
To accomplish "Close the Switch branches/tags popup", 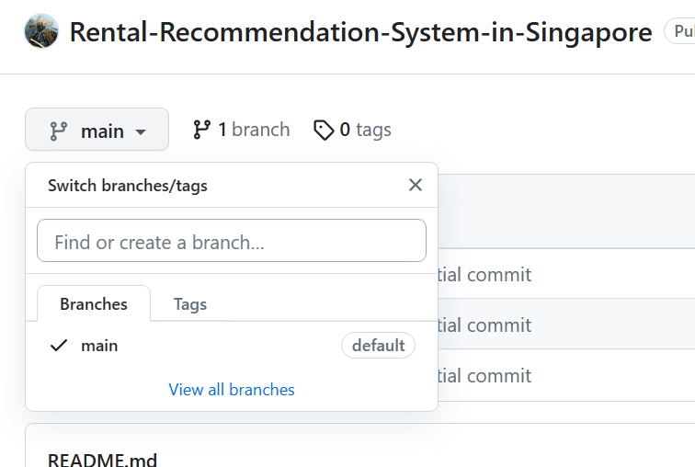I will [416, 185].
